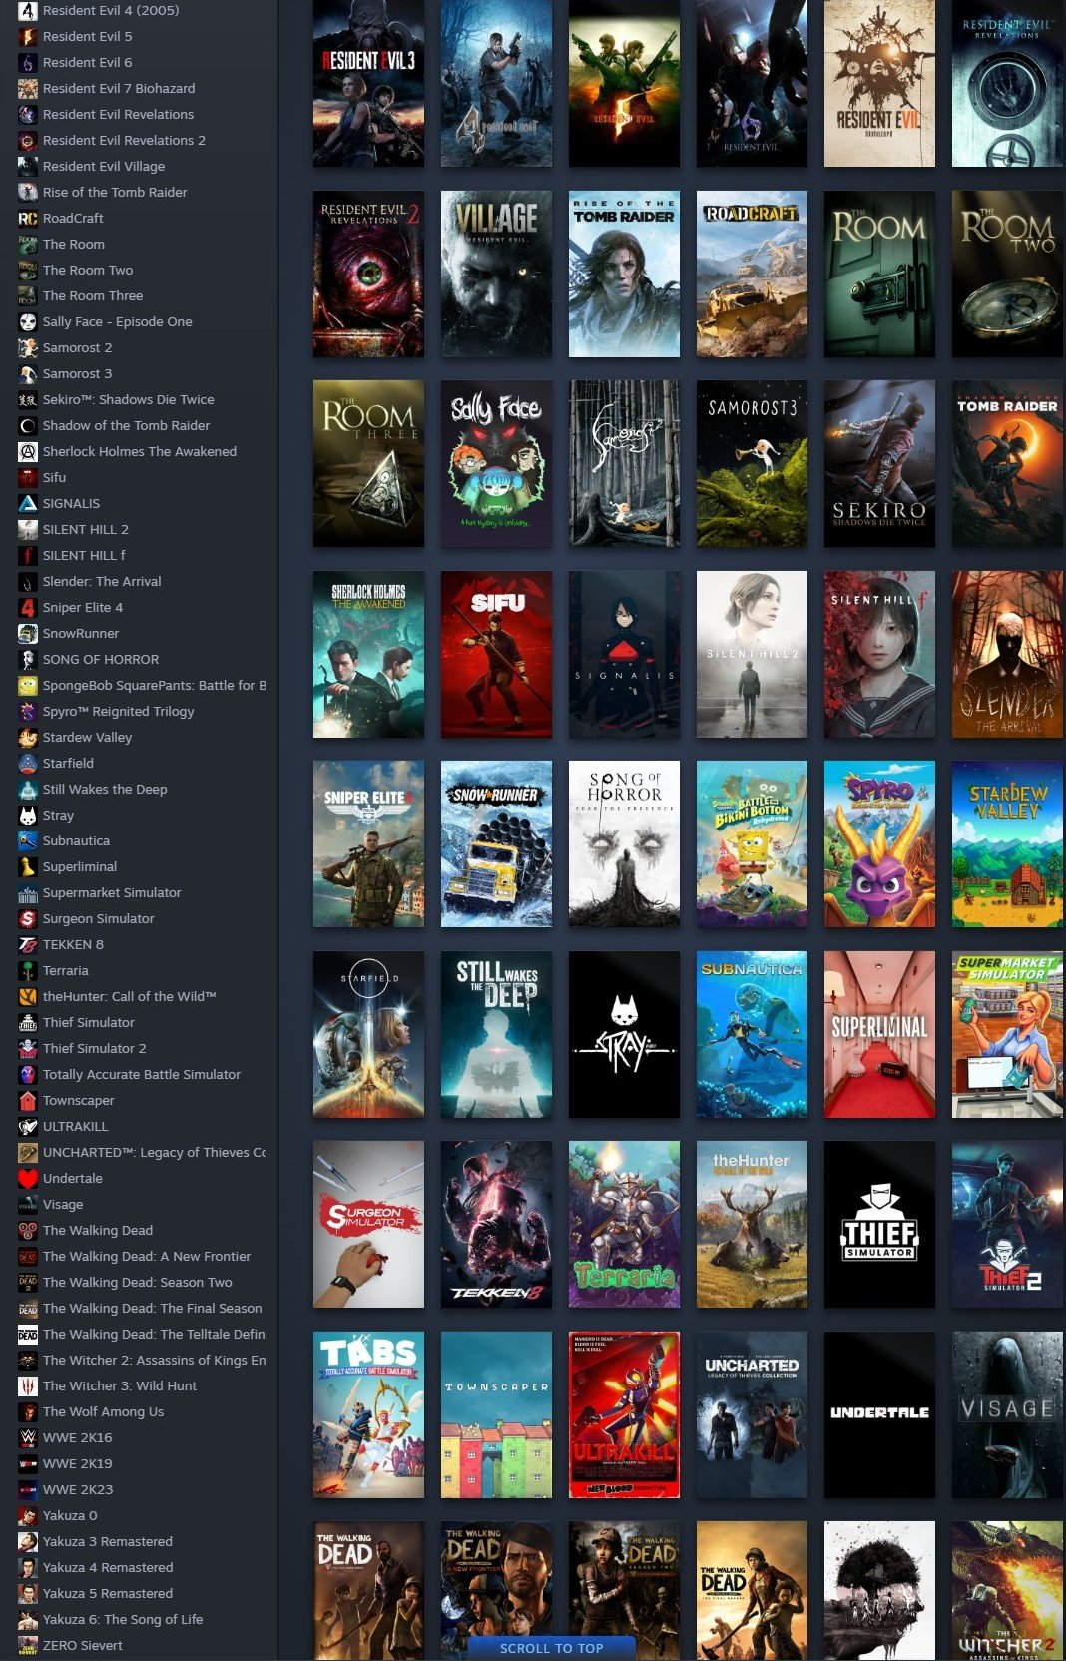Click the Surgeon Simulator sidebar icon
The image size is (1066, 1661).
[x=28, y=919]
